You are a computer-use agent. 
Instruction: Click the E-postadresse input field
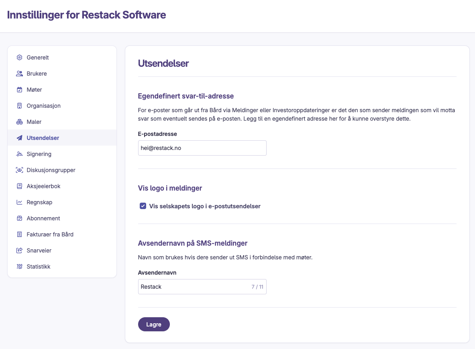tap(202, 148)
